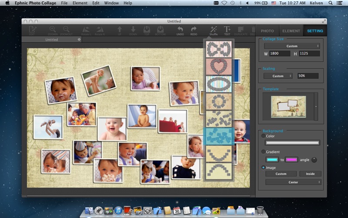Image resolution: width=348 pixels, height=218 pixels.
Task: Click the height field showing 1125
Action: pyautogui.click(x=309, y=53)
